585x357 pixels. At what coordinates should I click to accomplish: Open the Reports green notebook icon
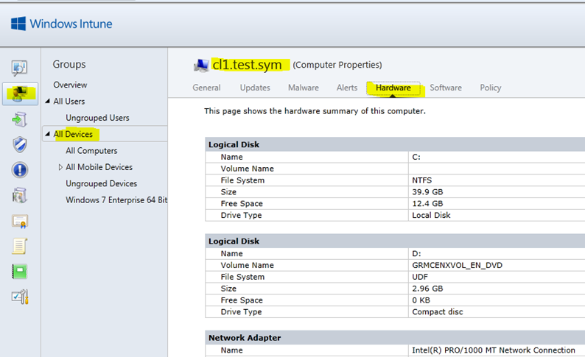point(19,272)
